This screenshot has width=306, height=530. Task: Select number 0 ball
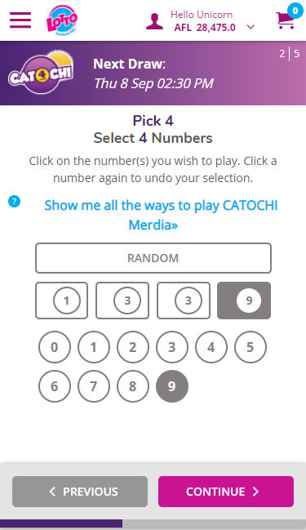(55, 347)
